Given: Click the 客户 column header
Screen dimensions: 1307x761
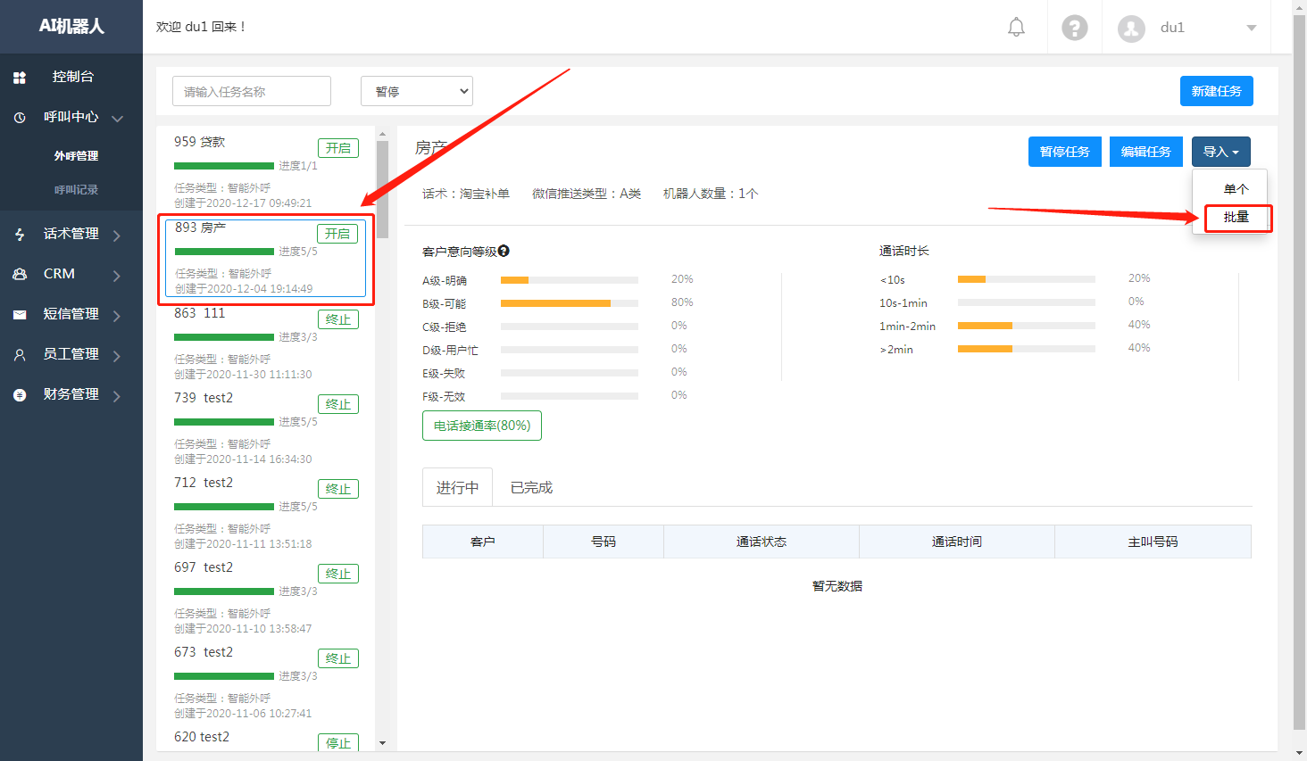Looking at the screenshot, I should point(483,542).
